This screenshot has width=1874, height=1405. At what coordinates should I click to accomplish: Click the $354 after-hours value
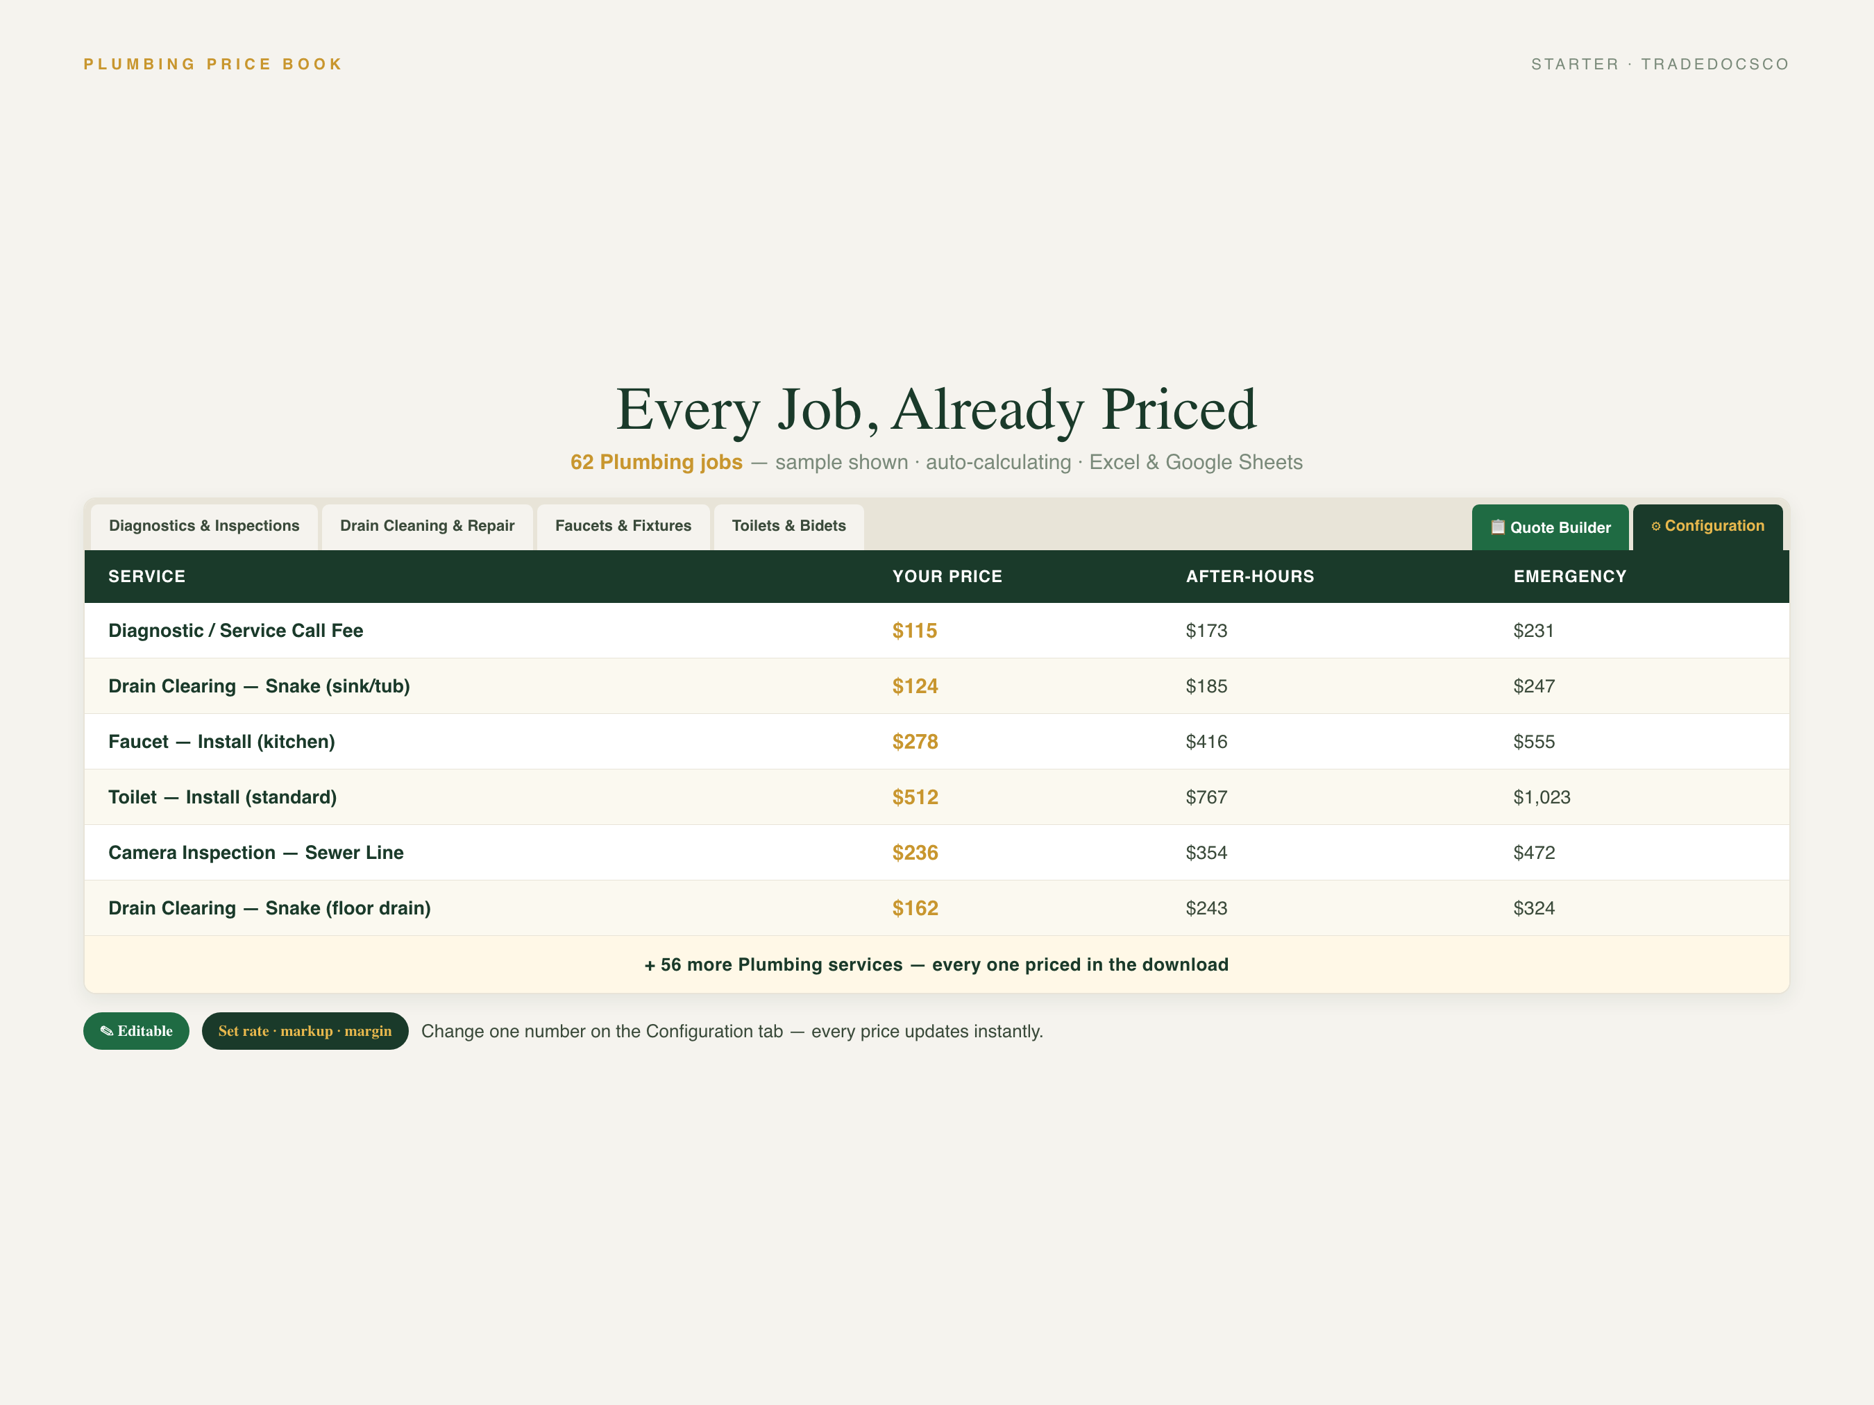point(1206,852)
